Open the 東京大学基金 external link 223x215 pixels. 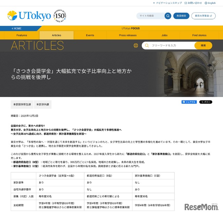point(203,16)
